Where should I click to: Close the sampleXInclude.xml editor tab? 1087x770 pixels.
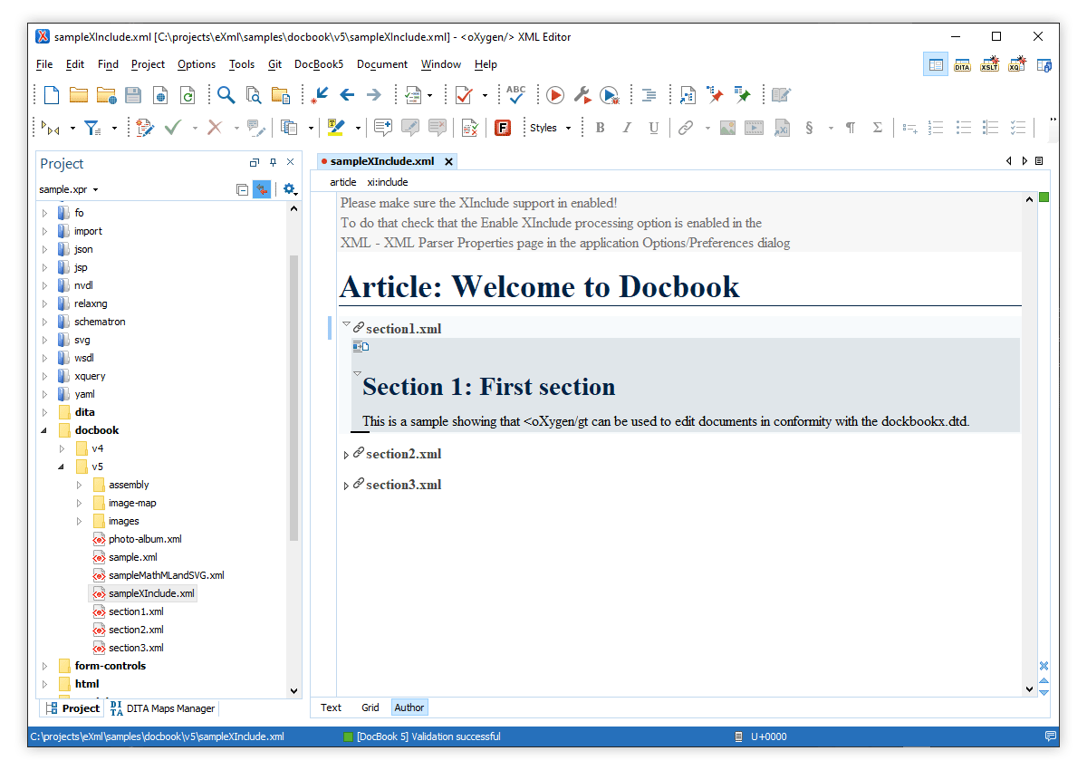coord(448,161)
